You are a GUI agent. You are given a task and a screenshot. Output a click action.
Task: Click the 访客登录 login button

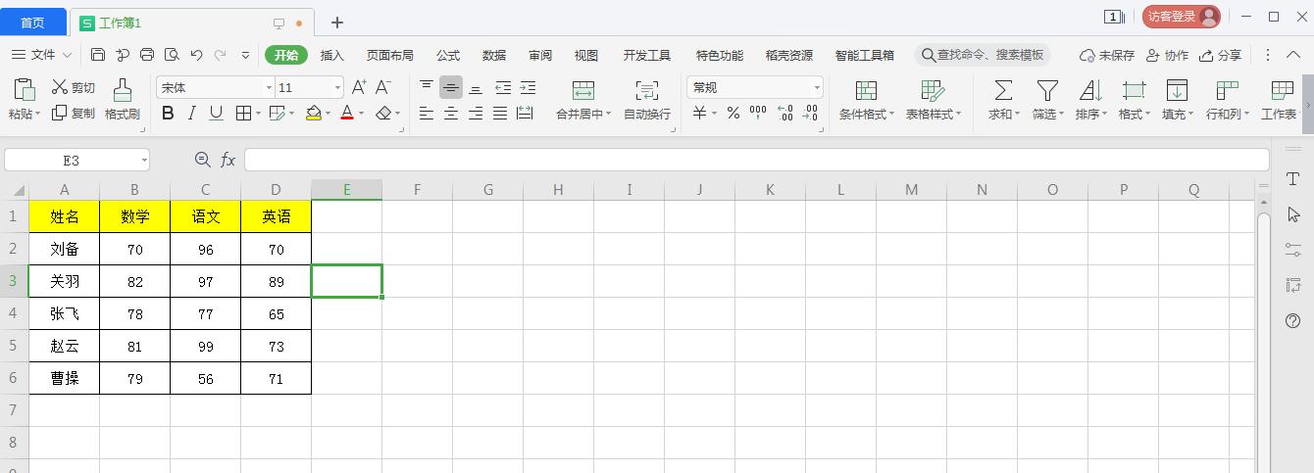click(1181, 17)
